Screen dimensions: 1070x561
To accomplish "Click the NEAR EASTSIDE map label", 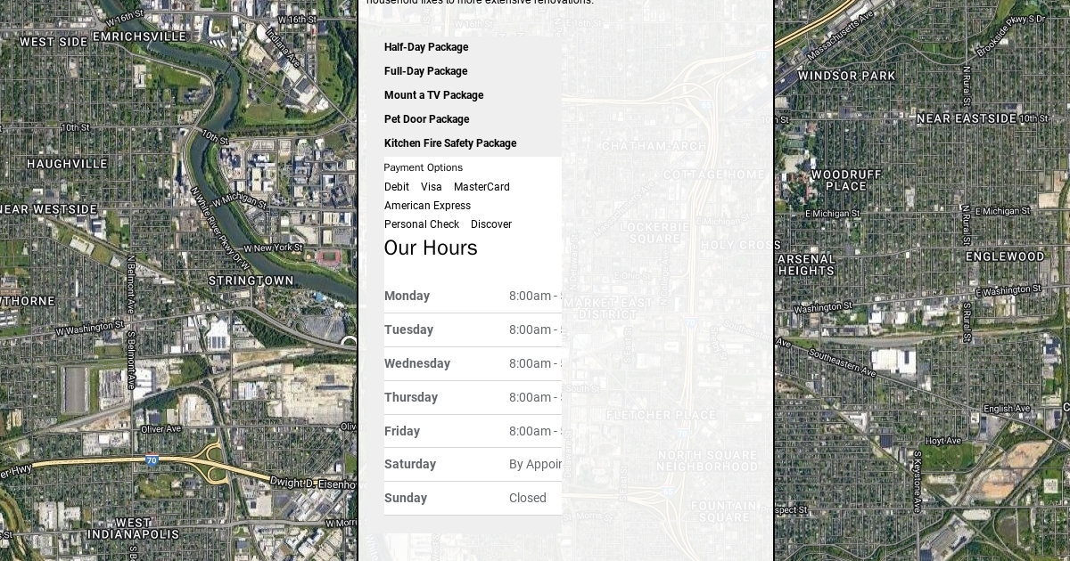I will pyautogui.click(x=967, y=118).
